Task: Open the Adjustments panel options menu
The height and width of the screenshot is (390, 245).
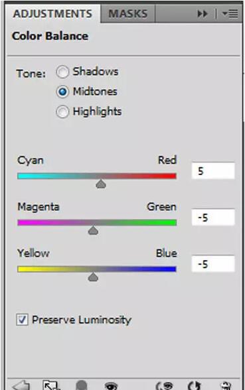Action: [x=230, y=13]
